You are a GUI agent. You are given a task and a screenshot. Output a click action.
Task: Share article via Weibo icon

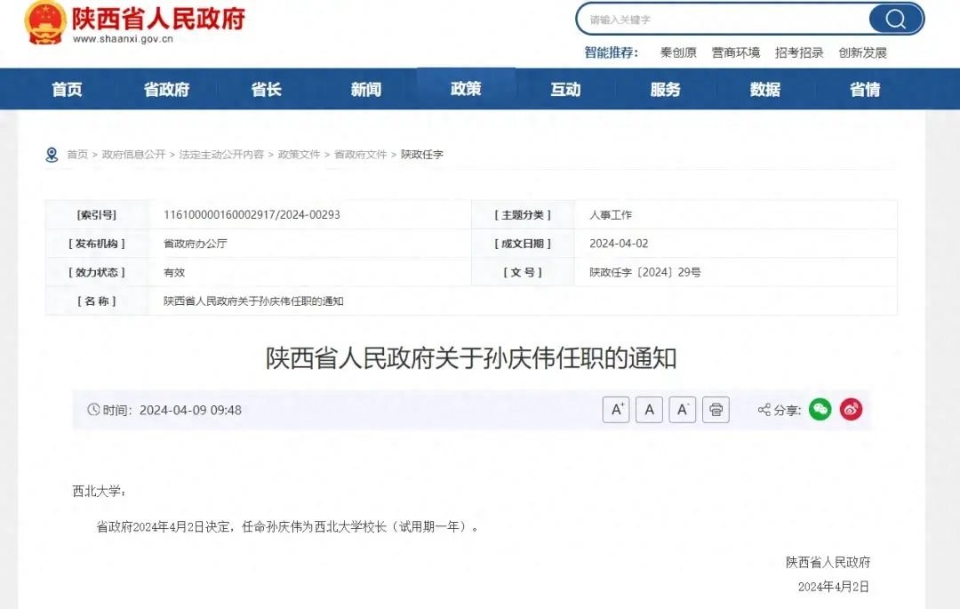(x=851, y=410)
